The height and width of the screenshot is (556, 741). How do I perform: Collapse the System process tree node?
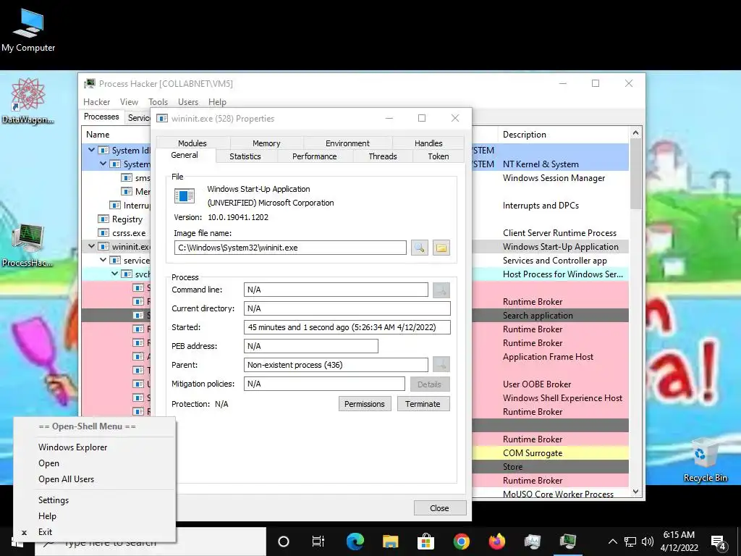103,164
